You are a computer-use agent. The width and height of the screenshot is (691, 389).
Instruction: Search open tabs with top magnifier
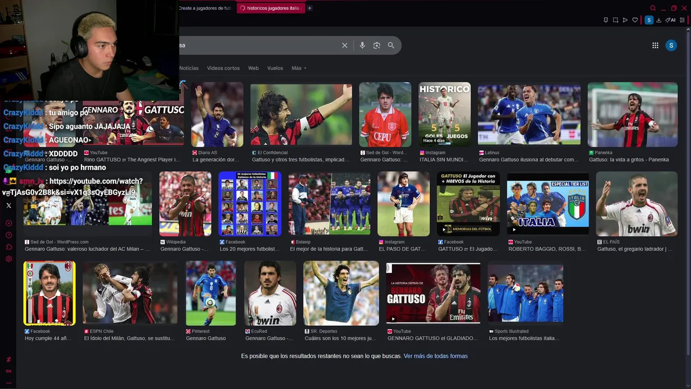point(653,8)
